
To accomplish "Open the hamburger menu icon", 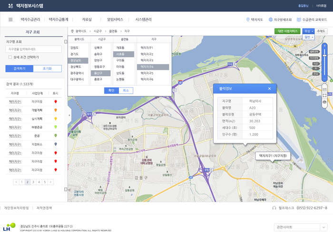I will 10,19.
